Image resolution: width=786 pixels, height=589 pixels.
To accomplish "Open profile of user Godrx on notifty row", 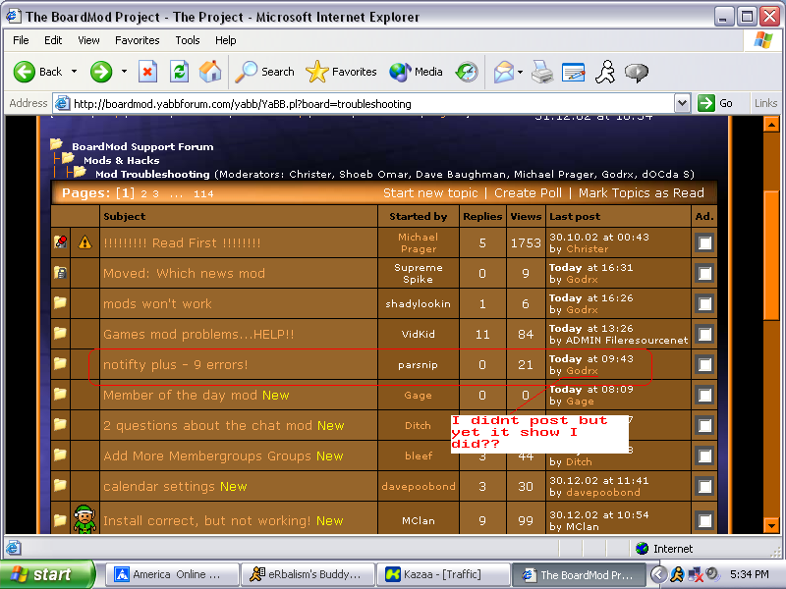I will [582, 371].
